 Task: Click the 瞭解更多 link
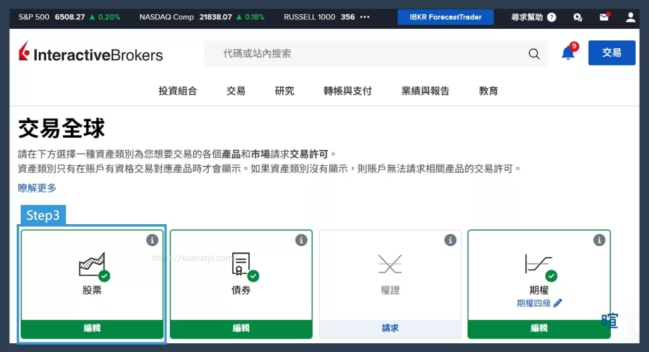37,188
